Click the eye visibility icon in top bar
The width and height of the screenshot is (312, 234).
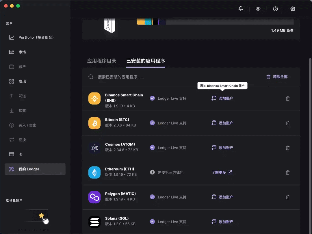coord(258,9)
